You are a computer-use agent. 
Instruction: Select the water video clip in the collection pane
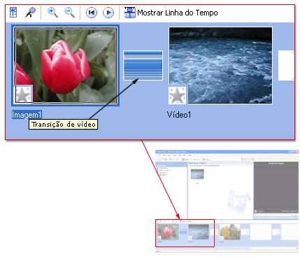(197, 174)
